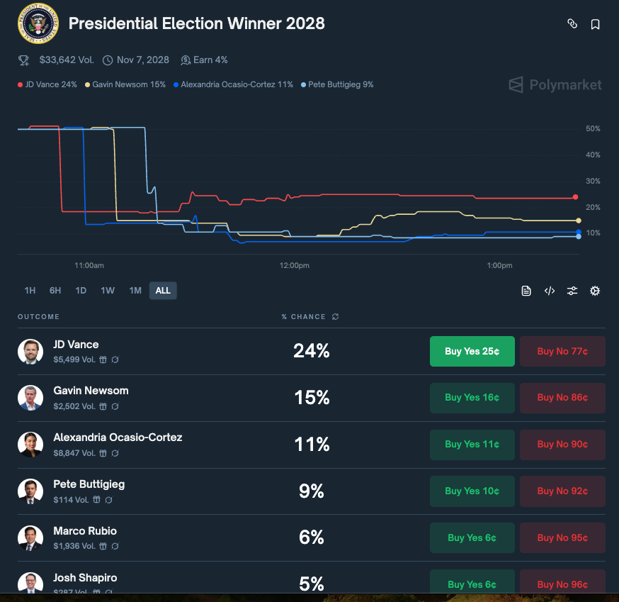This screenshot has width=619, height=602.
Task: Toggle the Pete Buttigieg legend line
Action: [336, 84]
